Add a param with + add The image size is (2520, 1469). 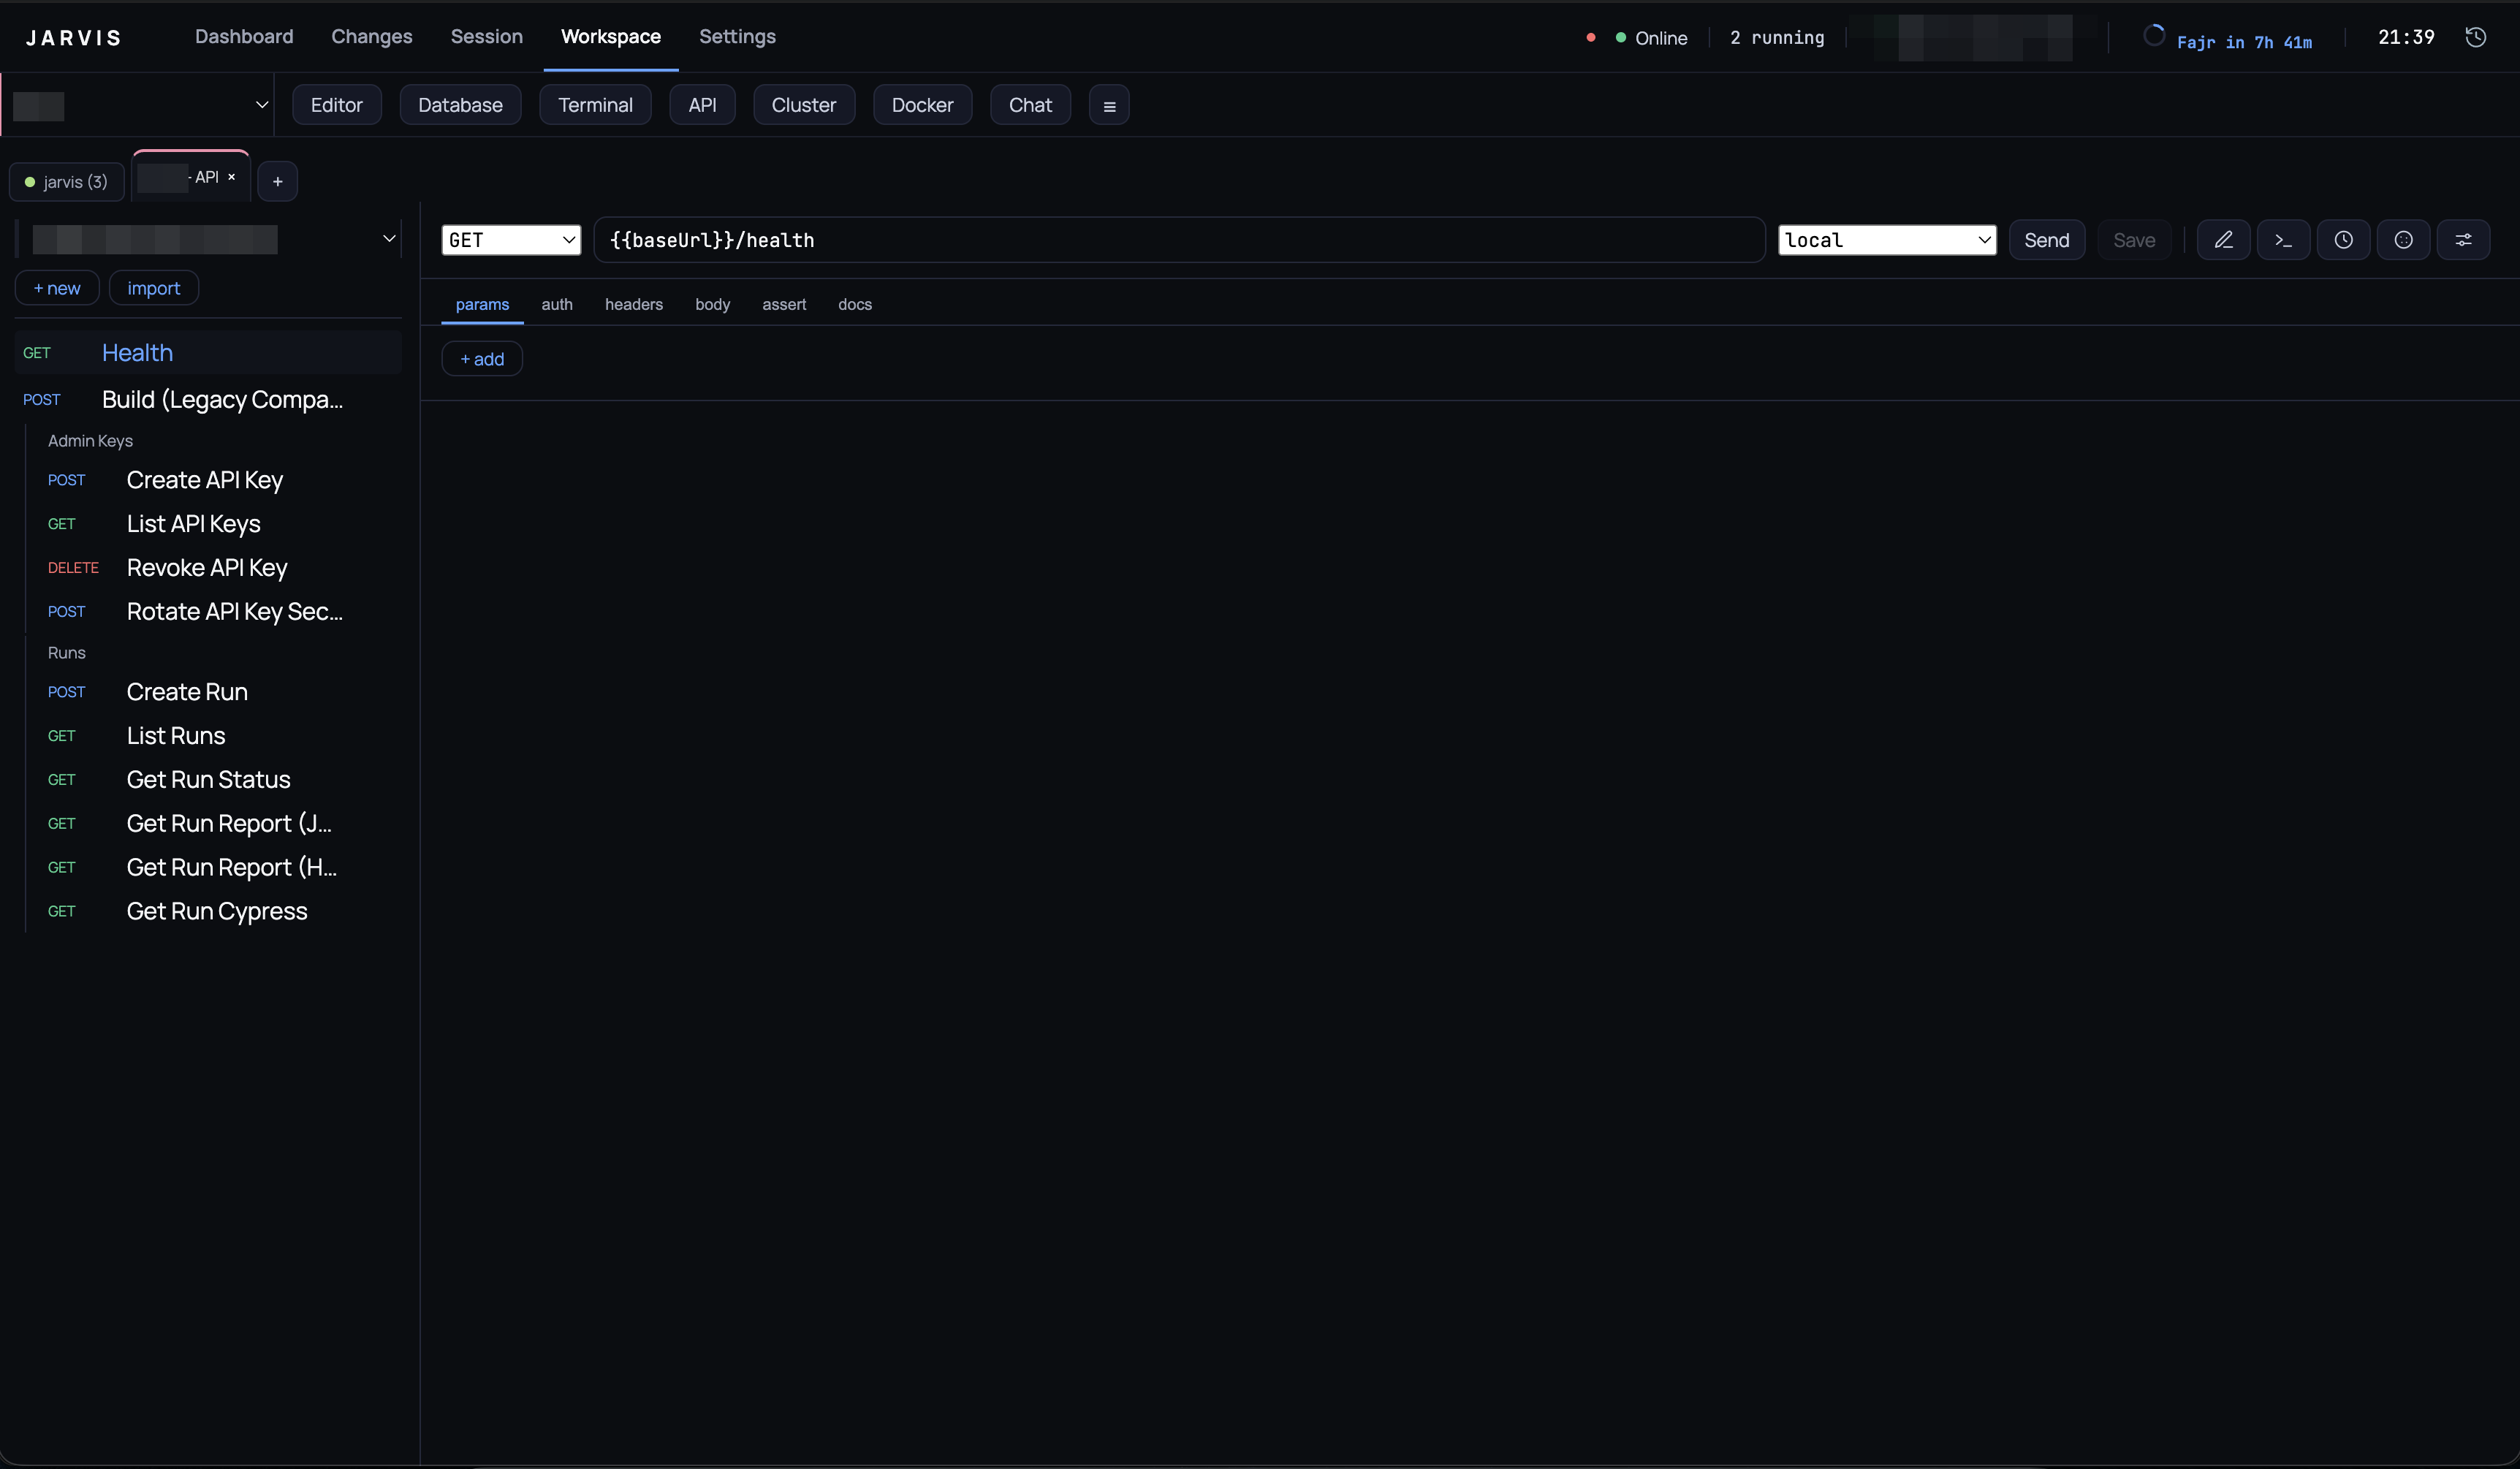click(482, 359)
